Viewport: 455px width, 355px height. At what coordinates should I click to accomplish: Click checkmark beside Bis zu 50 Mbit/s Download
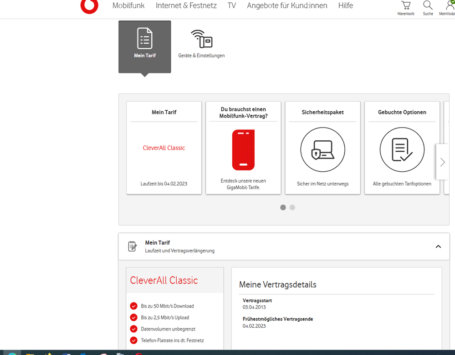coord(133,306)
